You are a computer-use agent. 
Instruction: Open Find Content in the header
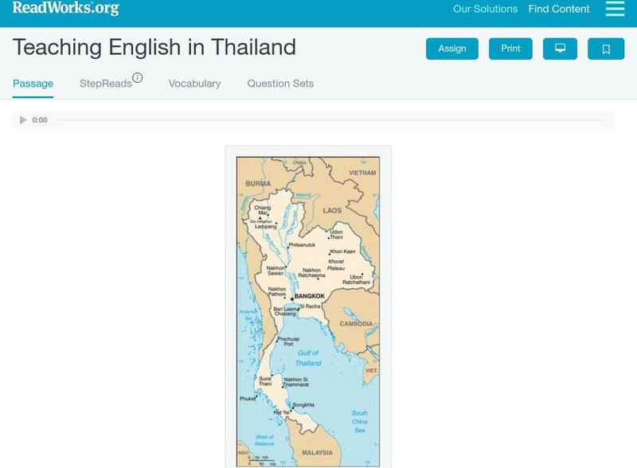click(x=559, y=10)
